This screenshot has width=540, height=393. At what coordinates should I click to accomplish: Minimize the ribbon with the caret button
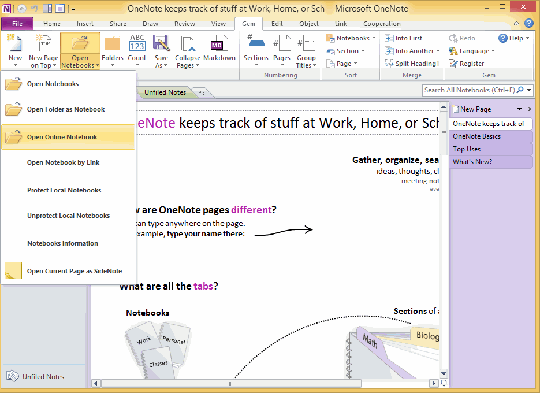(516, 24)
